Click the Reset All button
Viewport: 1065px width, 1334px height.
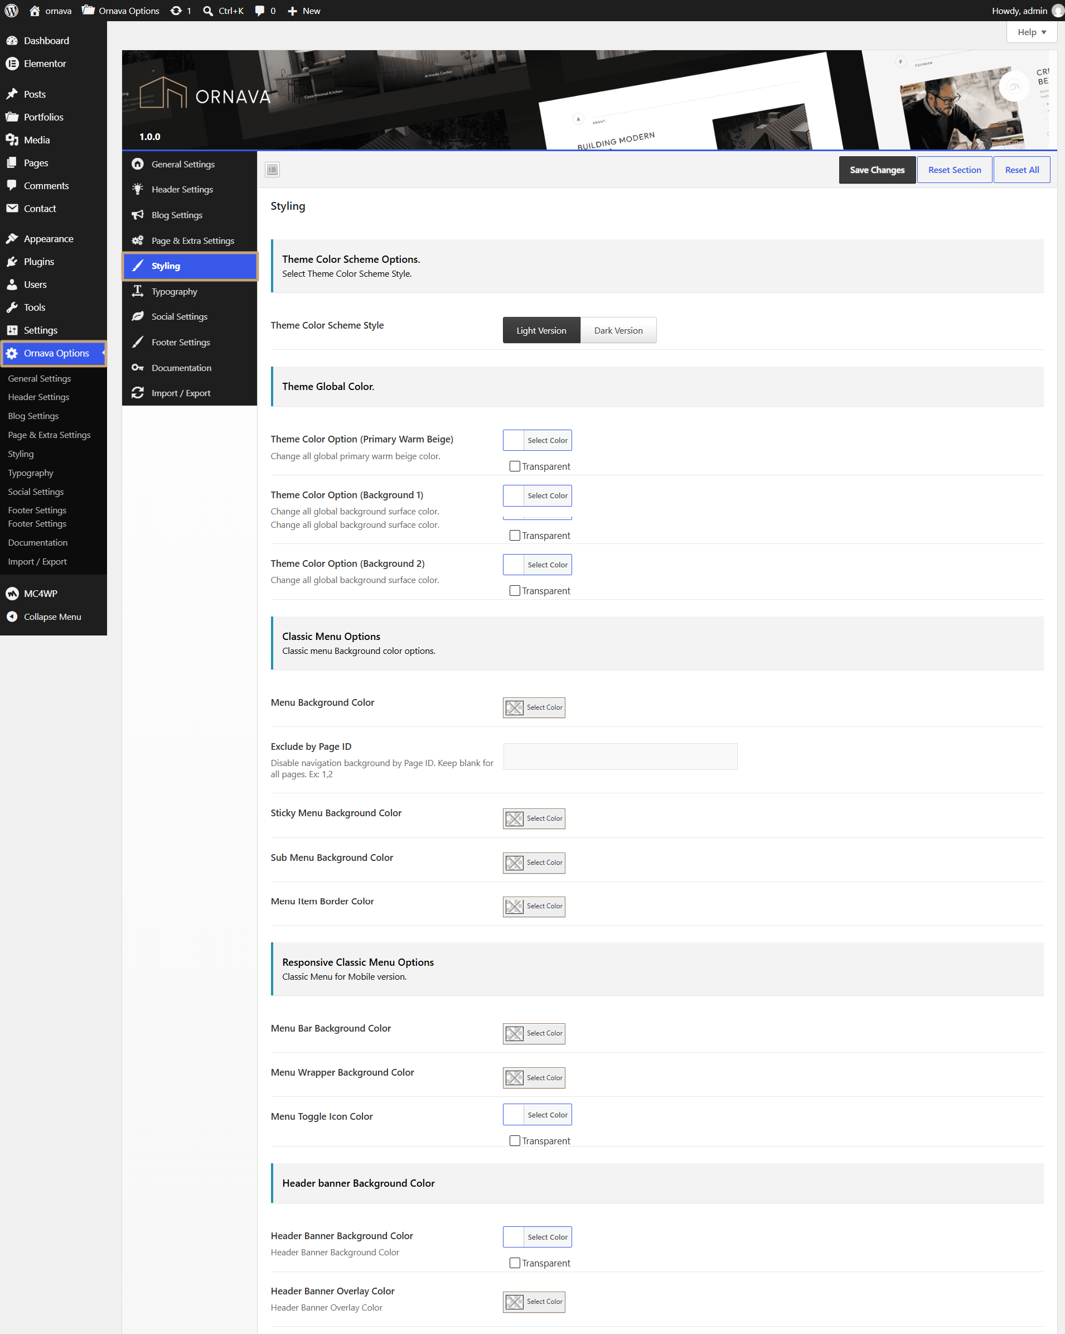(x=1022, y=170)
